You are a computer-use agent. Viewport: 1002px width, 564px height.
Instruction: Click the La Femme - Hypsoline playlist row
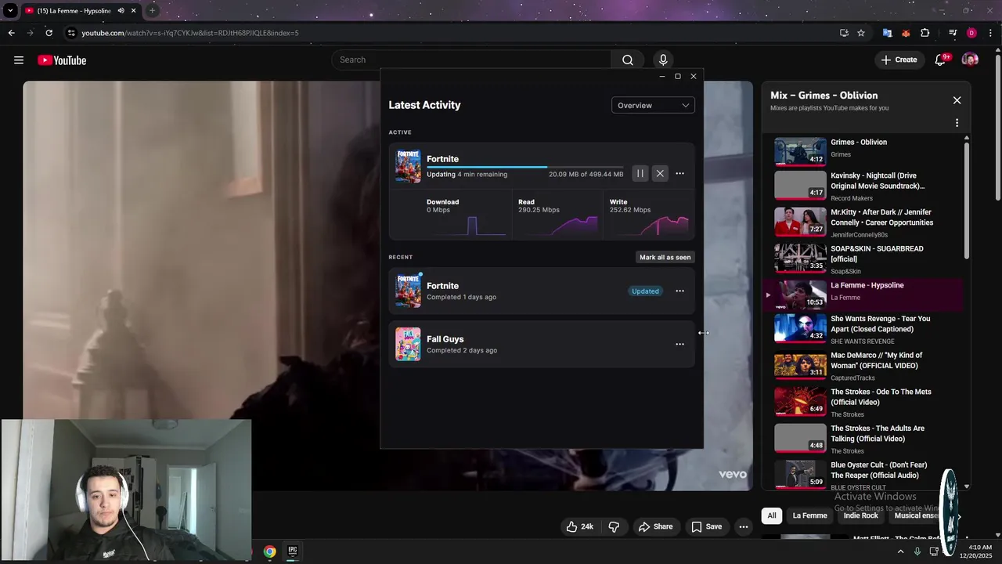click(865, 295)
